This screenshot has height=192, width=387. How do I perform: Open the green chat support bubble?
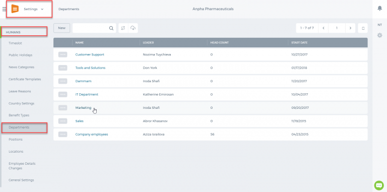click(379, 185)
